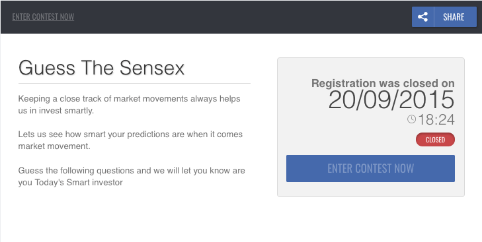Image resolution: width=482 pixels, height=242 pixels.
Task: Click the word Sensex in the title
Action: click(152, 67)
